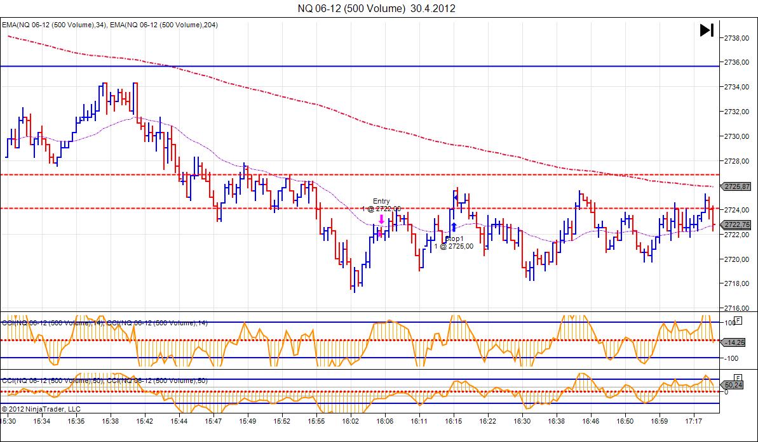Screen dimensions: 758x442
Task: Click the F box in lower CCI panel
Action: point(737,377)
